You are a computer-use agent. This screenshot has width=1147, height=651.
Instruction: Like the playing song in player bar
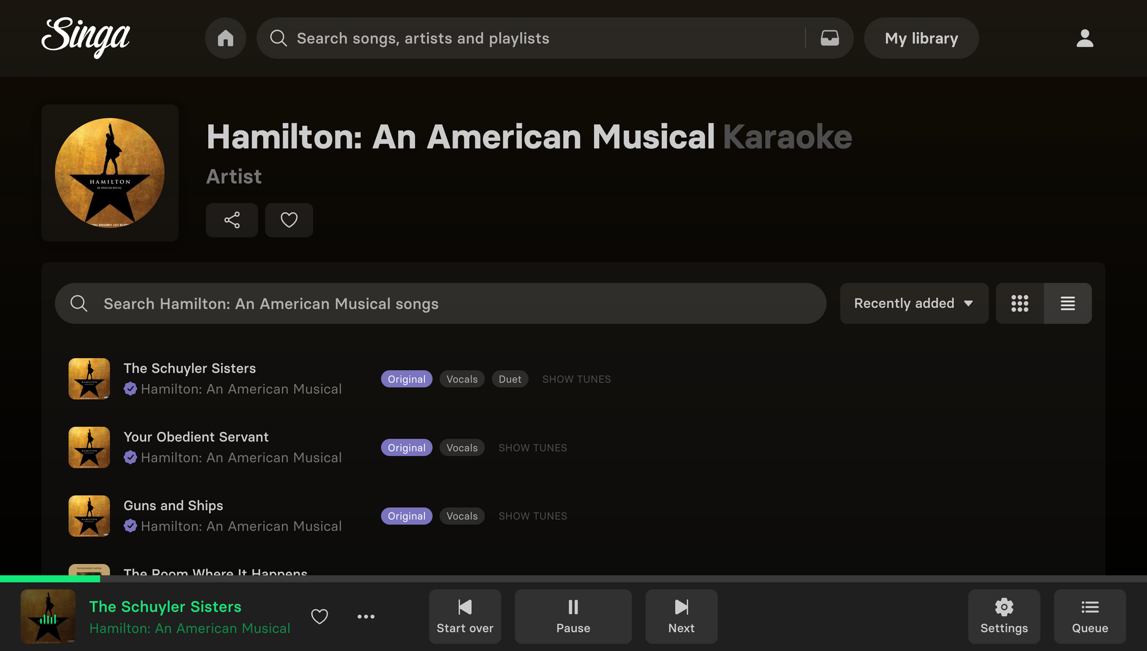319,617
